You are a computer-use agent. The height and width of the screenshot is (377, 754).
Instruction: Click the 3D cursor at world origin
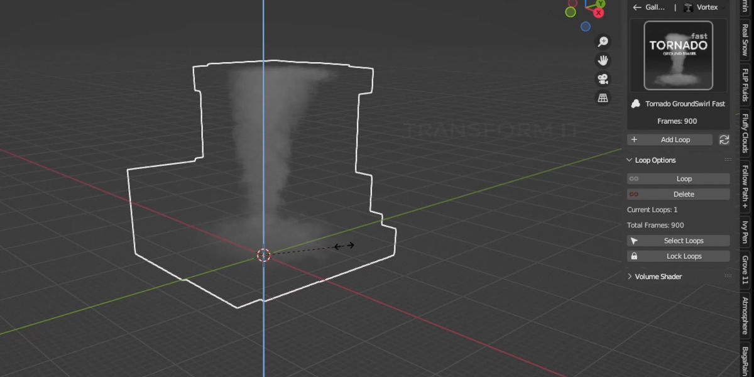click(263, 254)
